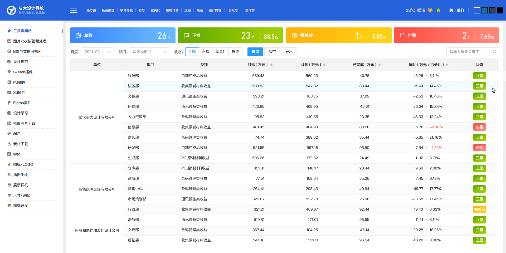Click the picture icon beside 图片/文档/视频处理
This screenshot has height=253, width=506.
pyautogui.click(x=9, y=41)
